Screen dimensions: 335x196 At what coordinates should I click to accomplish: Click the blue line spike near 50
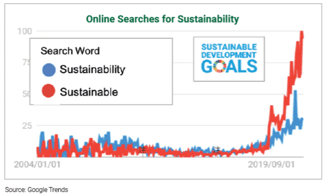point(295,91)
